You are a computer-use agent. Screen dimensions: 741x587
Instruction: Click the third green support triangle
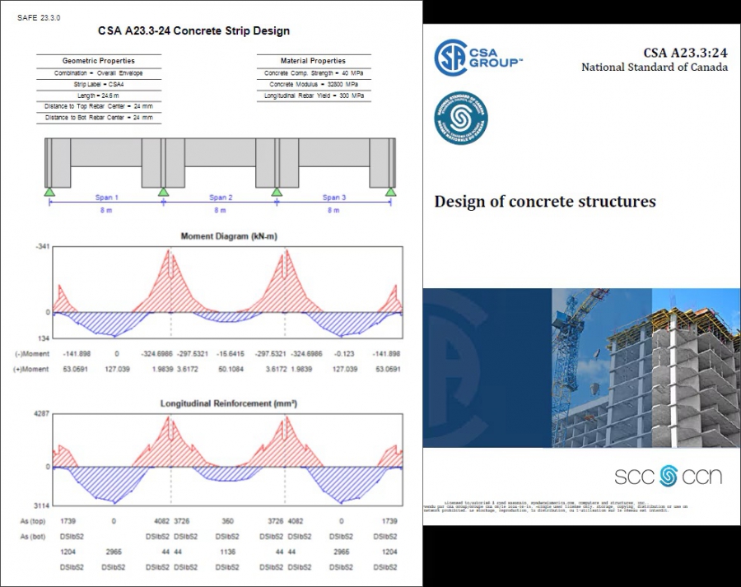pos(277,192)
